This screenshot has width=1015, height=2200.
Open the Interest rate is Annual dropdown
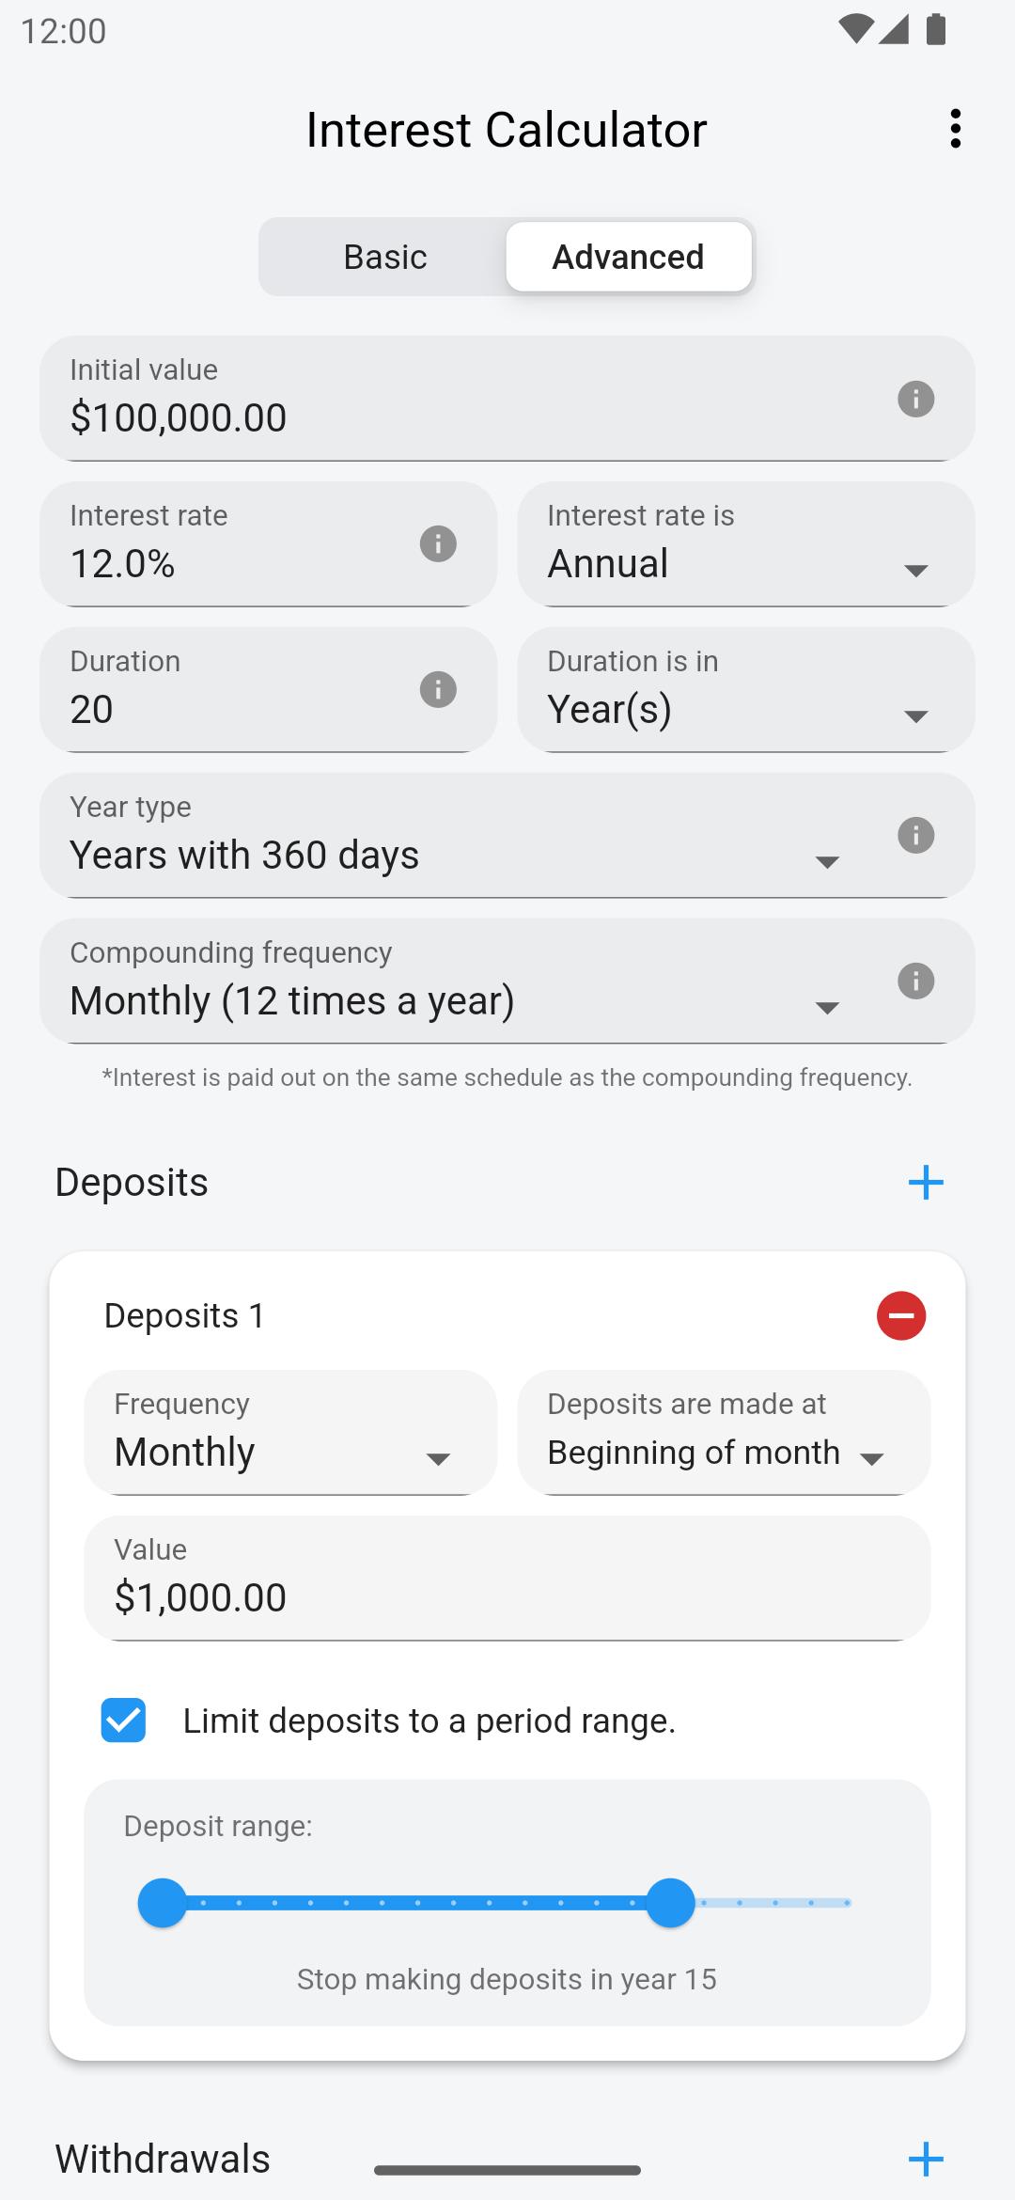[746, 544]
